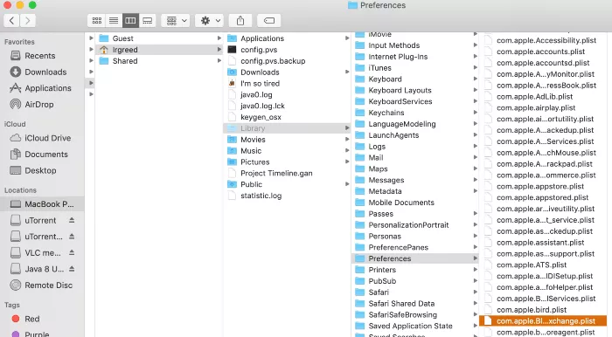The width and height of the screenshot is (612, 337).
Task: Go back with the left chevron button
Action: pyautogui.click(x=11, y=21)
